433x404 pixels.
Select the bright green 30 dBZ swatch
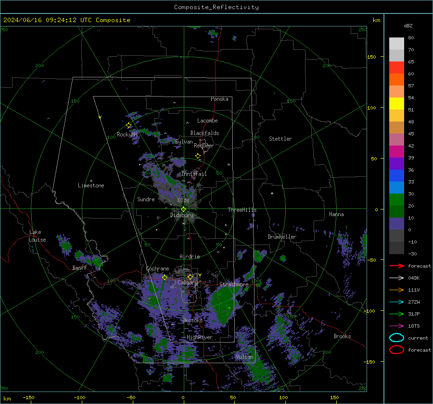point(396,200)
